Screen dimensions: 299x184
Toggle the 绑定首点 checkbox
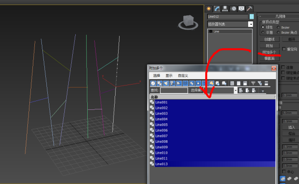pos(283,73)
